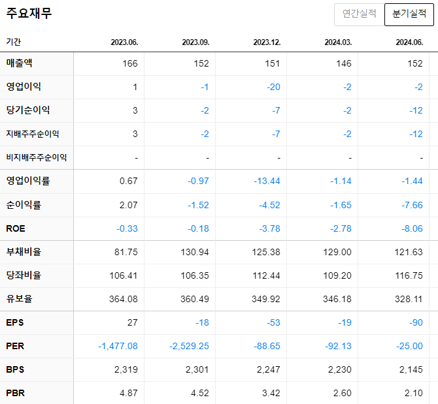Click the PBR value 4.87

click(129, 393)
